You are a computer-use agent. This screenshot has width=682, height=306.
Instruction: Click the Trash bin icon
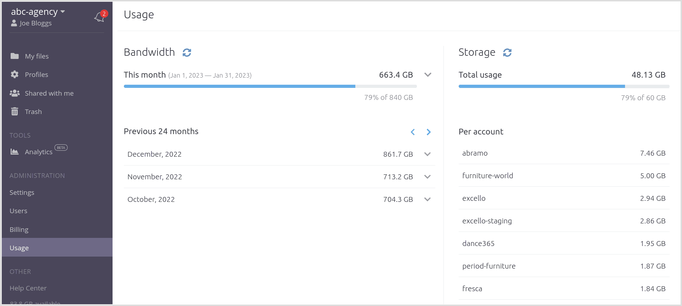15,112
